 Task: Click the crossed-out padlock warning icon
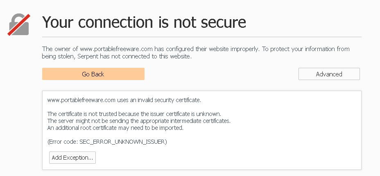pyautogui.click(x=19, y=25)
